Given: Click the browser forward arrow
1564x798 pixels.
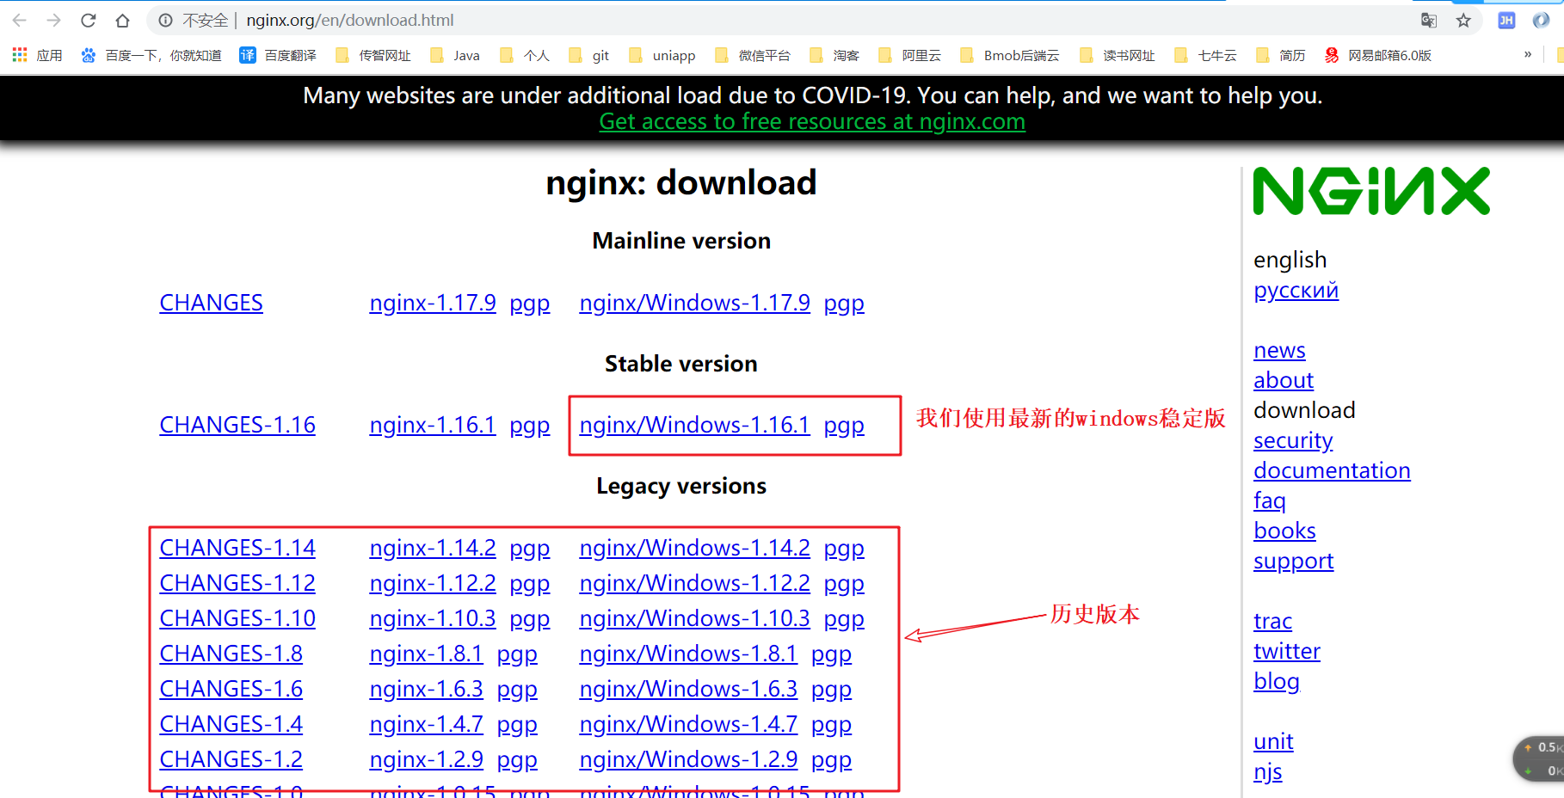Looking at the screenshot, I should click(53, 20).
